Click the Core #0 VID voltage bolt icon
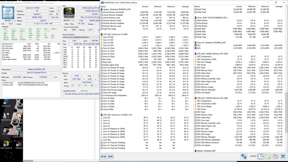 (102, 37)
